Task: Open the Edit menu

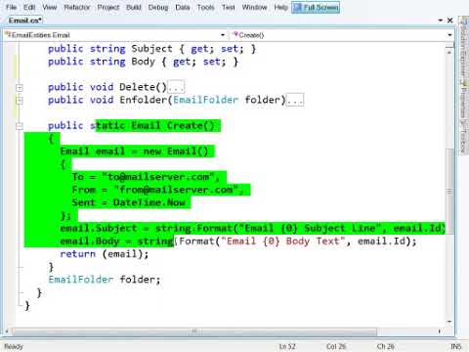Action: click(x=29, y=7)
